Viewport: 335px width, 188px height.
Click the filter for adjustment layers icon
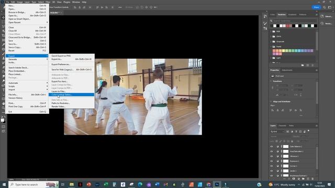click(x=292, y=132)
